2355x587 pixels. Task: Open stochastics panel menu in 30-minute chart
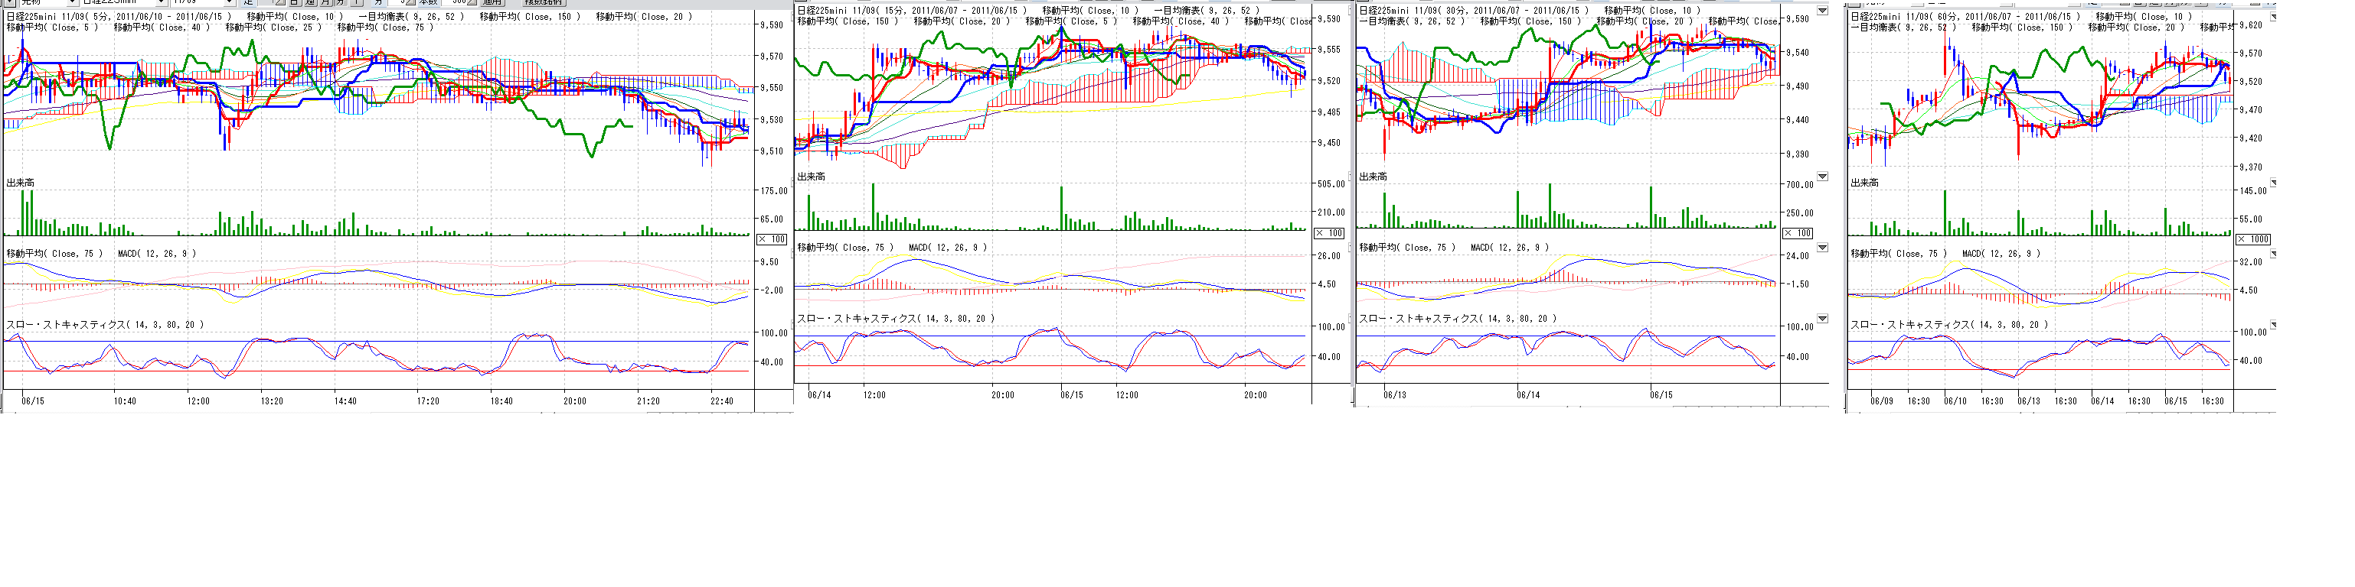(x=1822, y=319)
